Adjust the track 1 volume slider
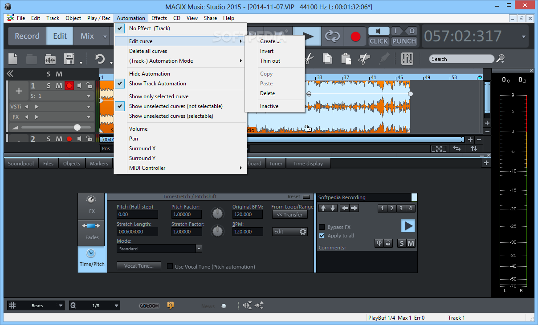The image size is (538, 325). tap(77, 127)
